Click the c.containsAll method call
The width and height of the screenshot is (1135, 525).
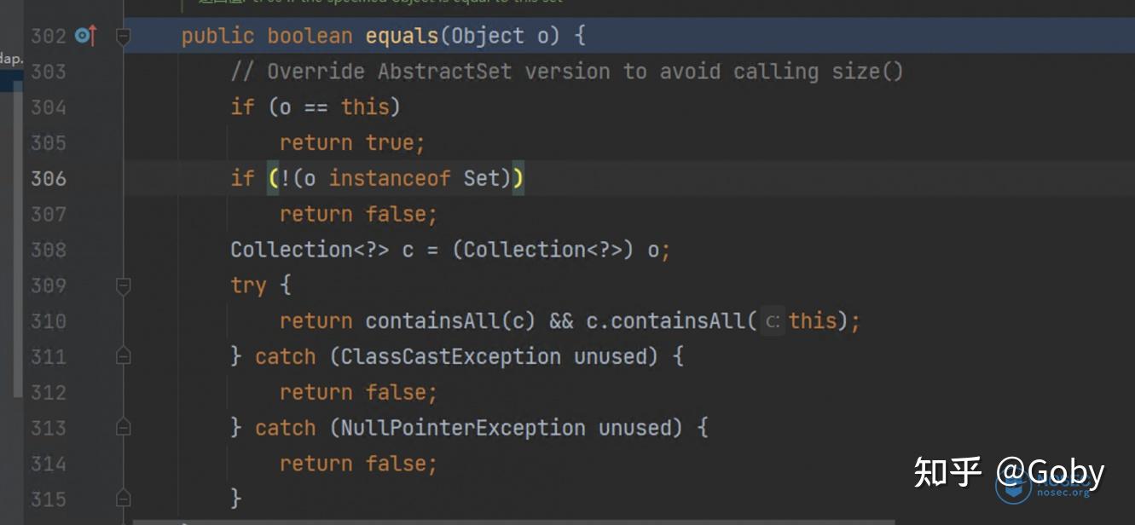coord(665,321)
